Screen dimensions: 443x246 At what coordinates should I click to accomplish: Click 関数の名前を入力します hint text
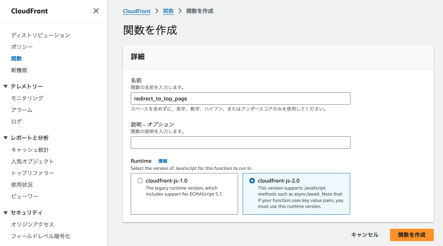tap(157, 87)
